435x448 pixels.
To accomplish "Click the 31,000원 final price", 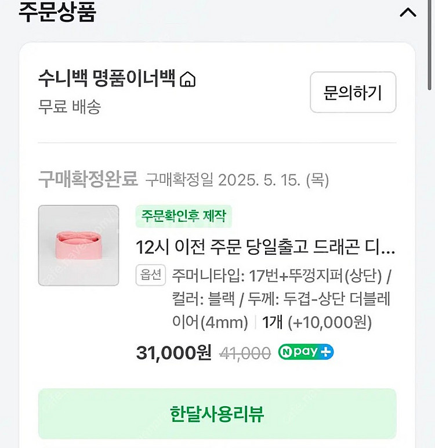I will [x=173, y=352].
